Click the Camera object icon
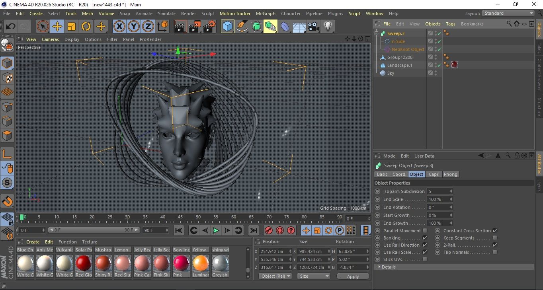Viewport: 543px width, 290px height. click(313, 27)
